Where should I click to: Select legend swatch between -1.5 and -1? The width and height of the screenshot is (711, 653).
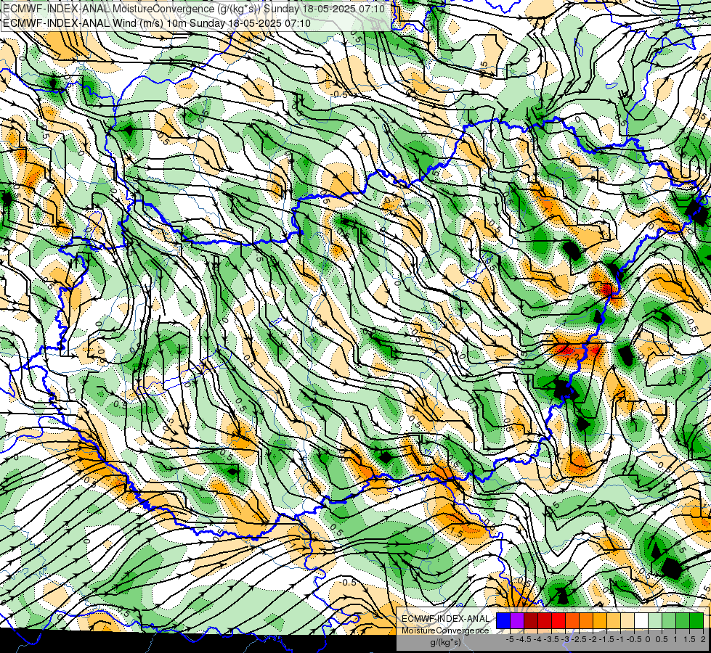tap(614, 621)
